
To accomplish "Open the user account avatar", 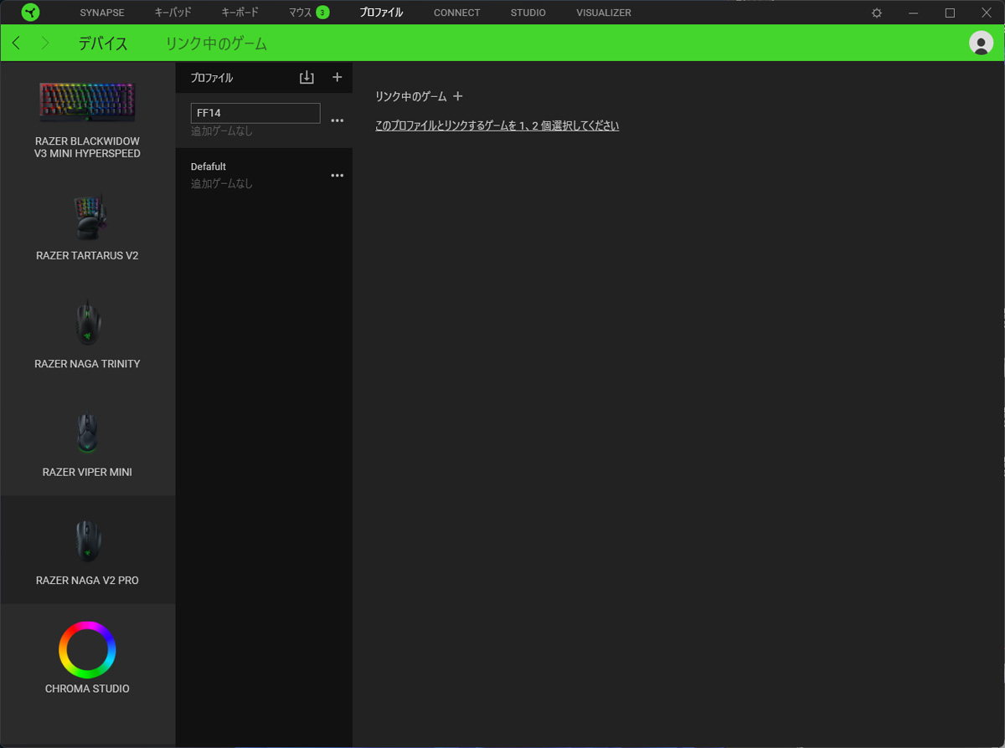I will pyautogui.click(x=981, y=43).
